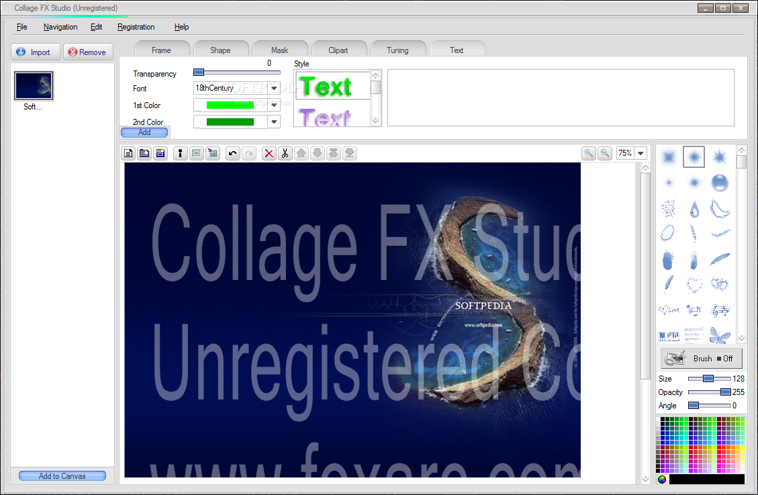Click the Remove button
The height and width of the screenshot is (495, 758).
tap(88, 52)
